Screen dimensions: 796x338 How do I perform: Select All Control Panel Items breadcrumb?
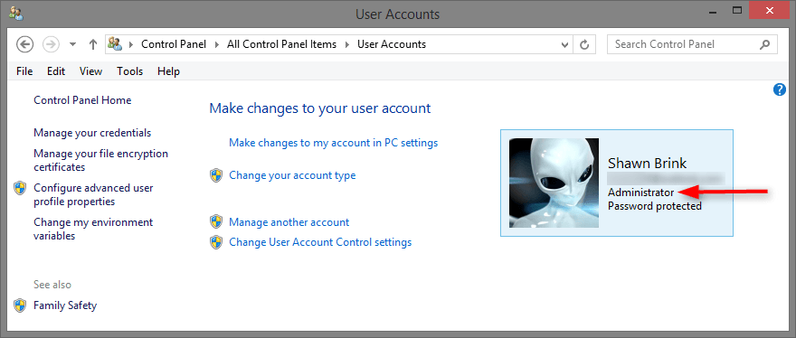[281, 44]
